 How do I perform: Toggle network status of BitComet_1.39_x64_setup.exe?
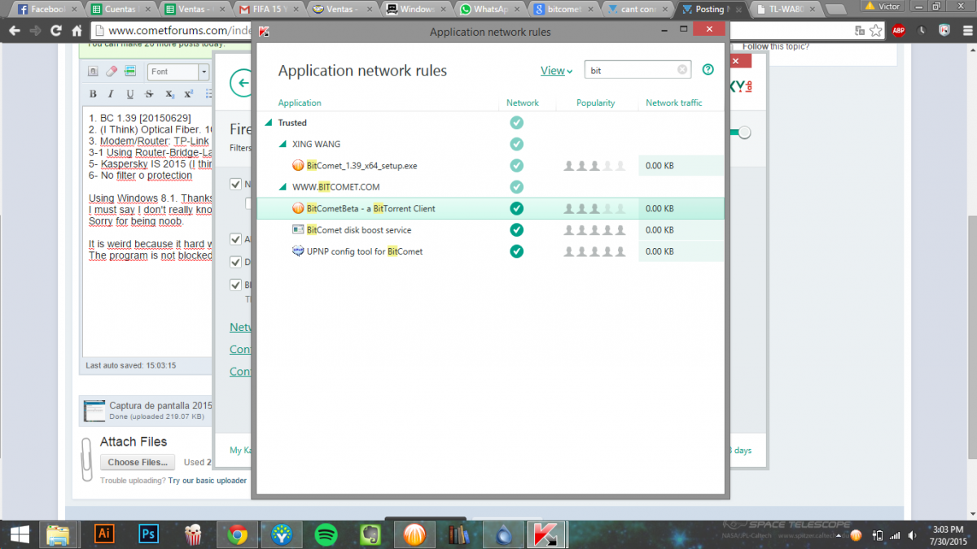pos(516,166)
